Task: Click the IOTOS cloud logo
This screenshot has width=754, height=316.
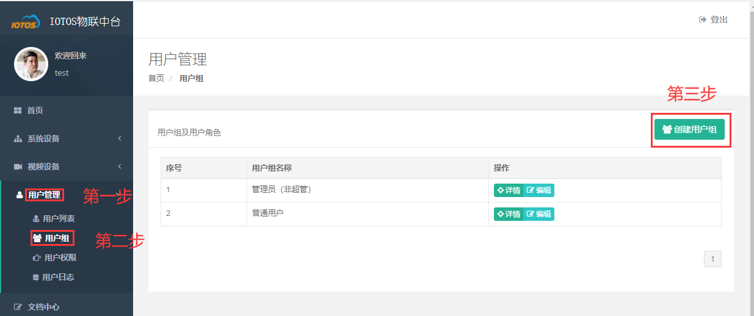Action: click(26, 23)
